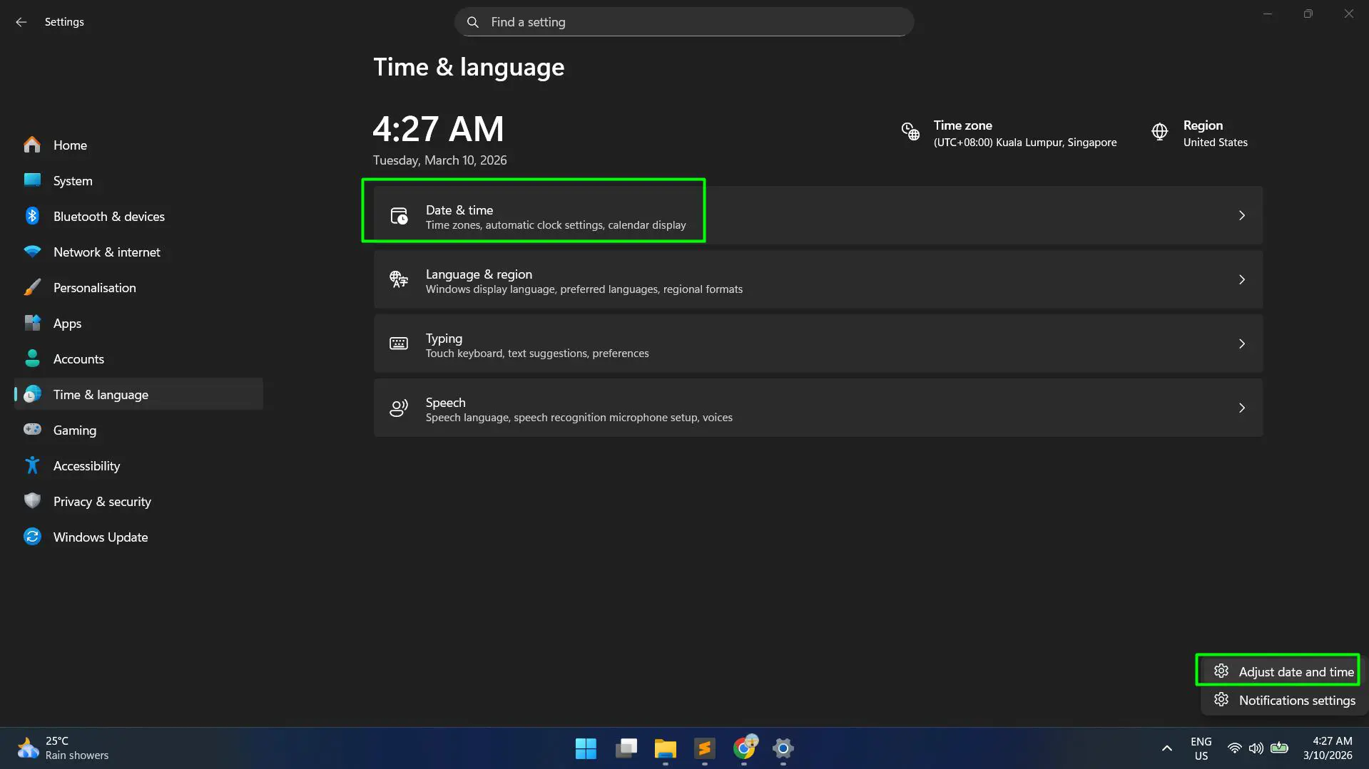Click the Time zone clock-globe icon
The image size is (1369, 769).
pyautogui.click(x=910, y=132)
